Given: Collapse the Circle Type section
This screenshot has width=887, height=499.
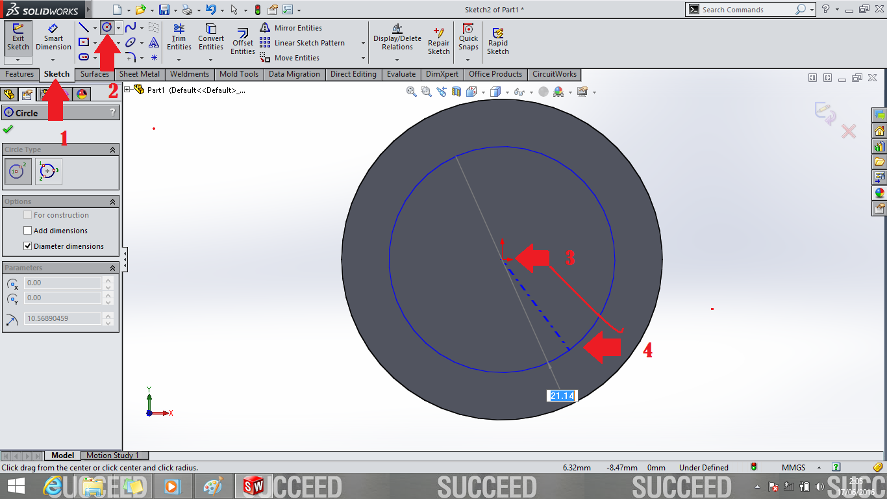Looking at the screenshot, I should pyautogui.click(x=113, y=149).
